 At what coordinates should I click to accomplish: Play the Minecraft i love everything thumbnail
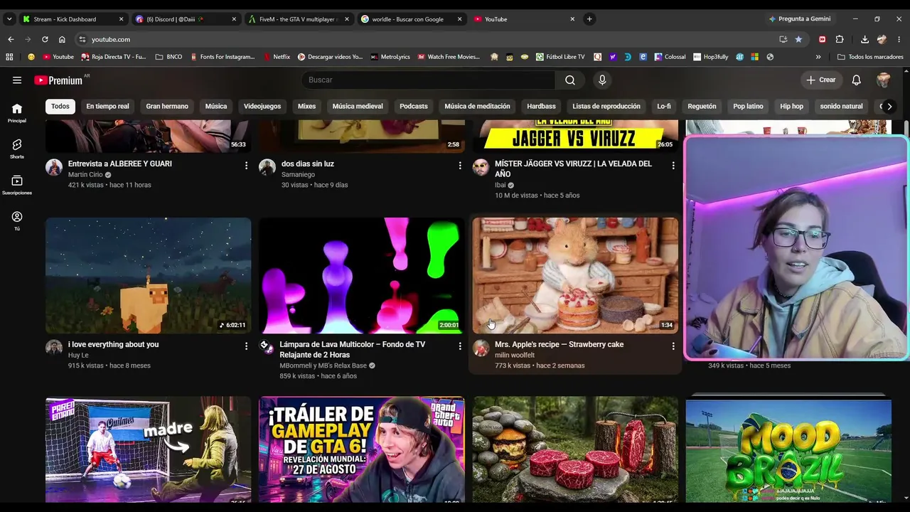click(x=149, y=276)
